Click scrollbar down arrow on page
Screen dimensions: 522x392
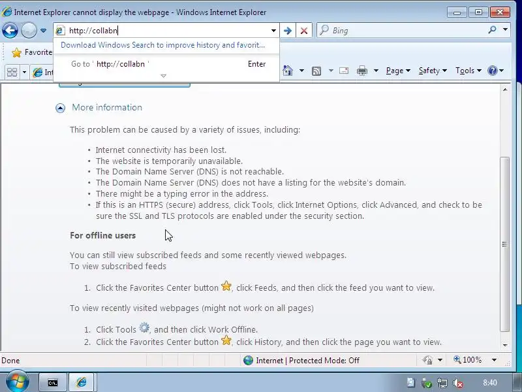[x=505, y=345]
